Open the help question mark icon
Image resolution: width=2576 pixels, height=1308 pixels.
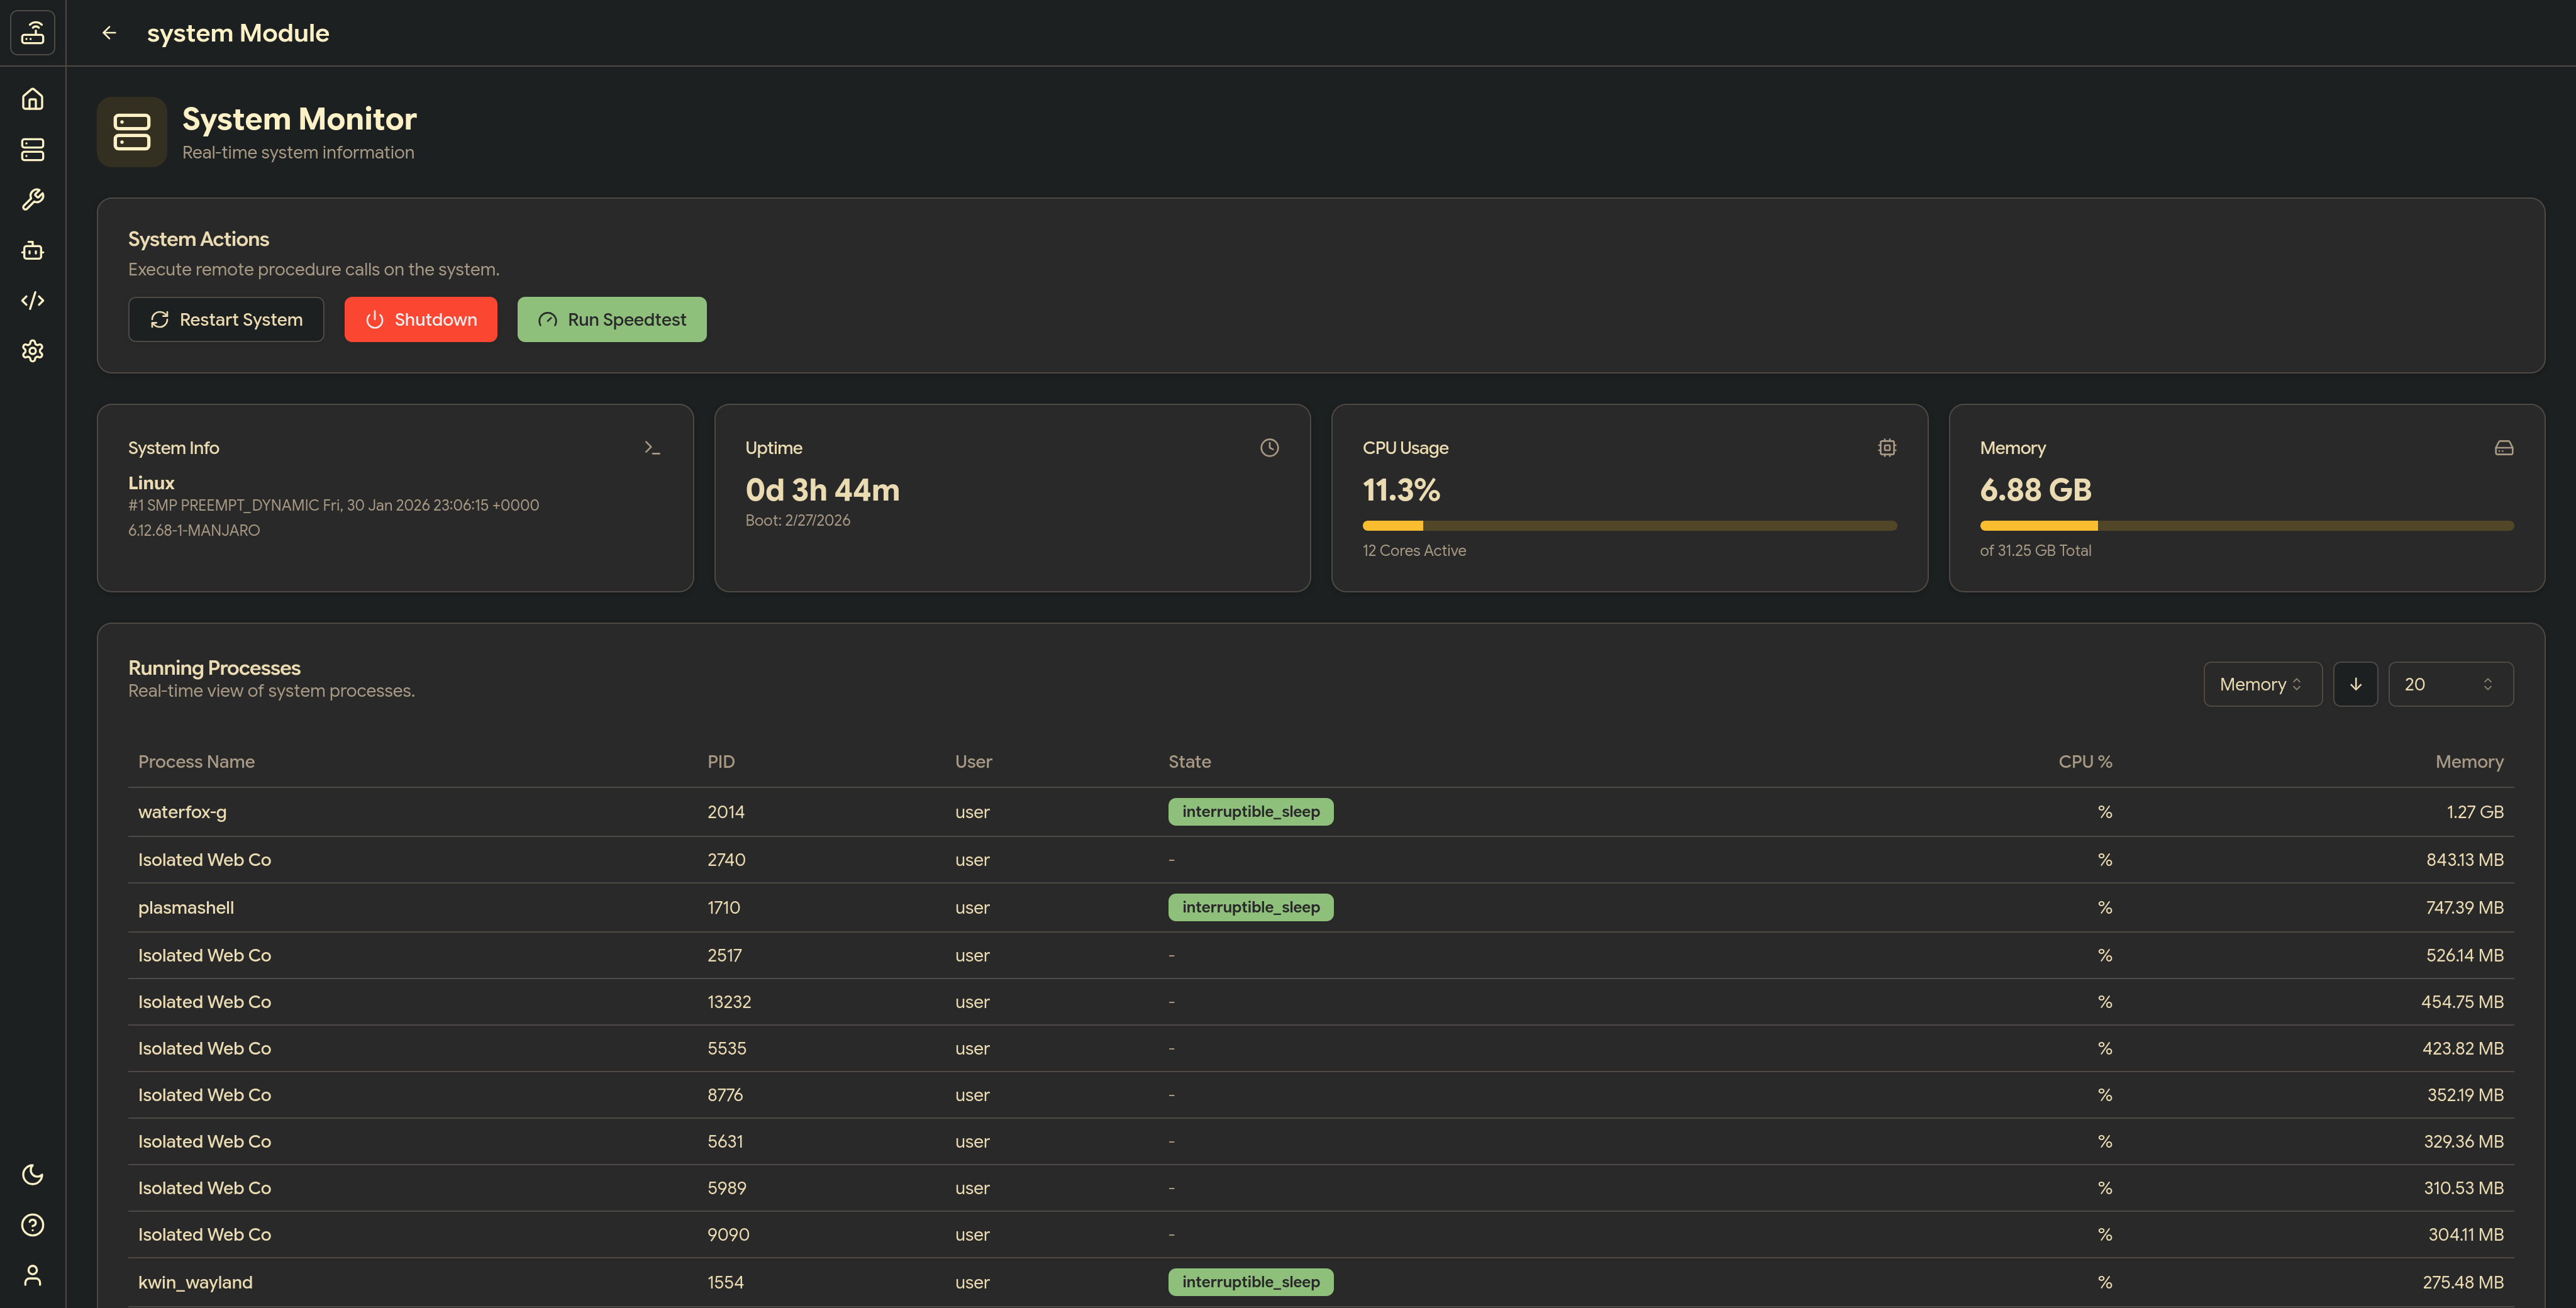[33, 1225]
